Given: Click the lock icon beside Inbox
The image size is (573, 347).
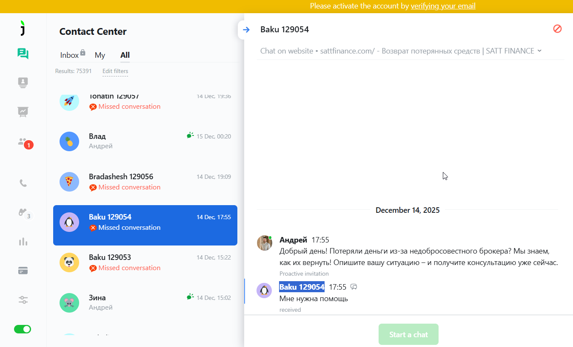Looking at the screenshot, I should click(x=83, y=52).
